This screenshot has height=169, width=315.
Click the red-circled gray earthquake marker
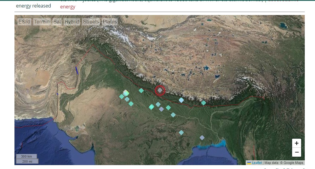(x=160, y=90)
